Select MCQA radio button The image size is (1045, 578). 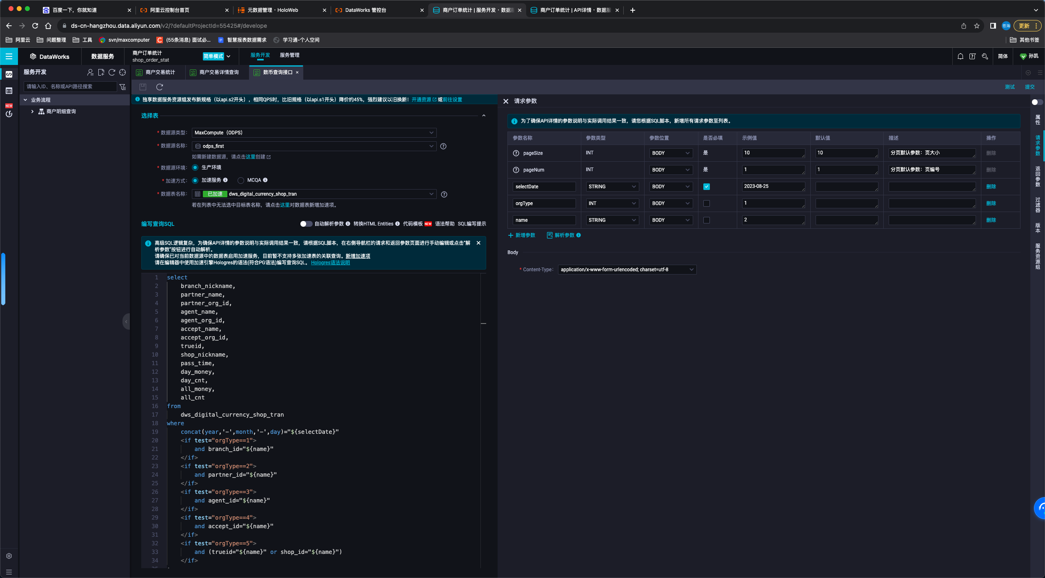click(241, 181)
